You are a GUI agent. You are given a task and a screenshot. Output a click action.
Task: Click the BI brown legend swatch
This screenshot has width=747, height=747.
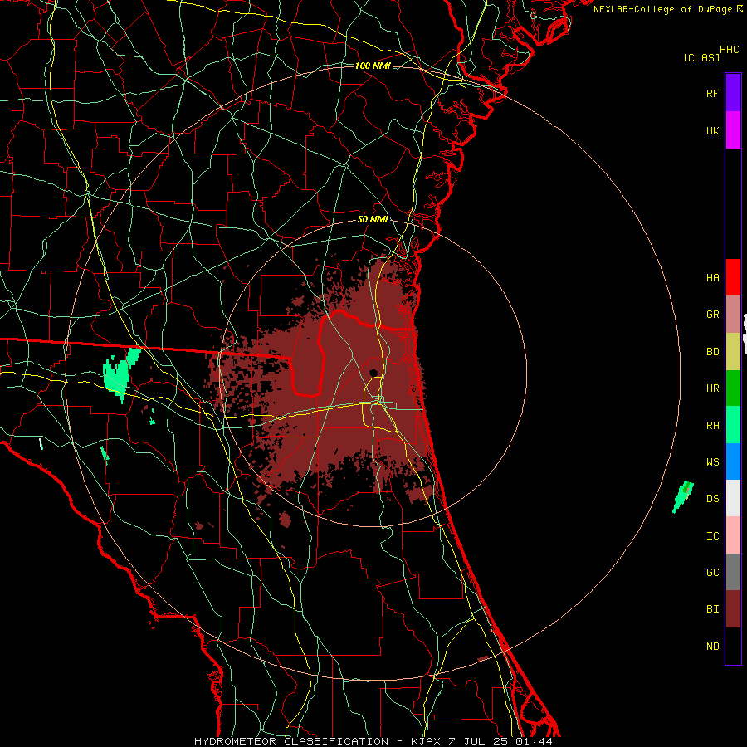point(733,609)
